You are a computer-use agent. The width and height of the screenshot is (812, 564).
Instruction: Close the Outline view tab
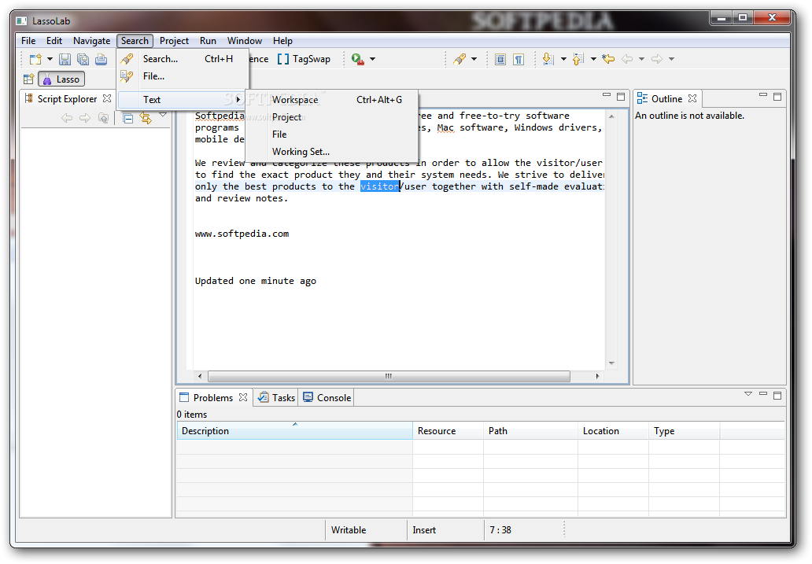692,98
